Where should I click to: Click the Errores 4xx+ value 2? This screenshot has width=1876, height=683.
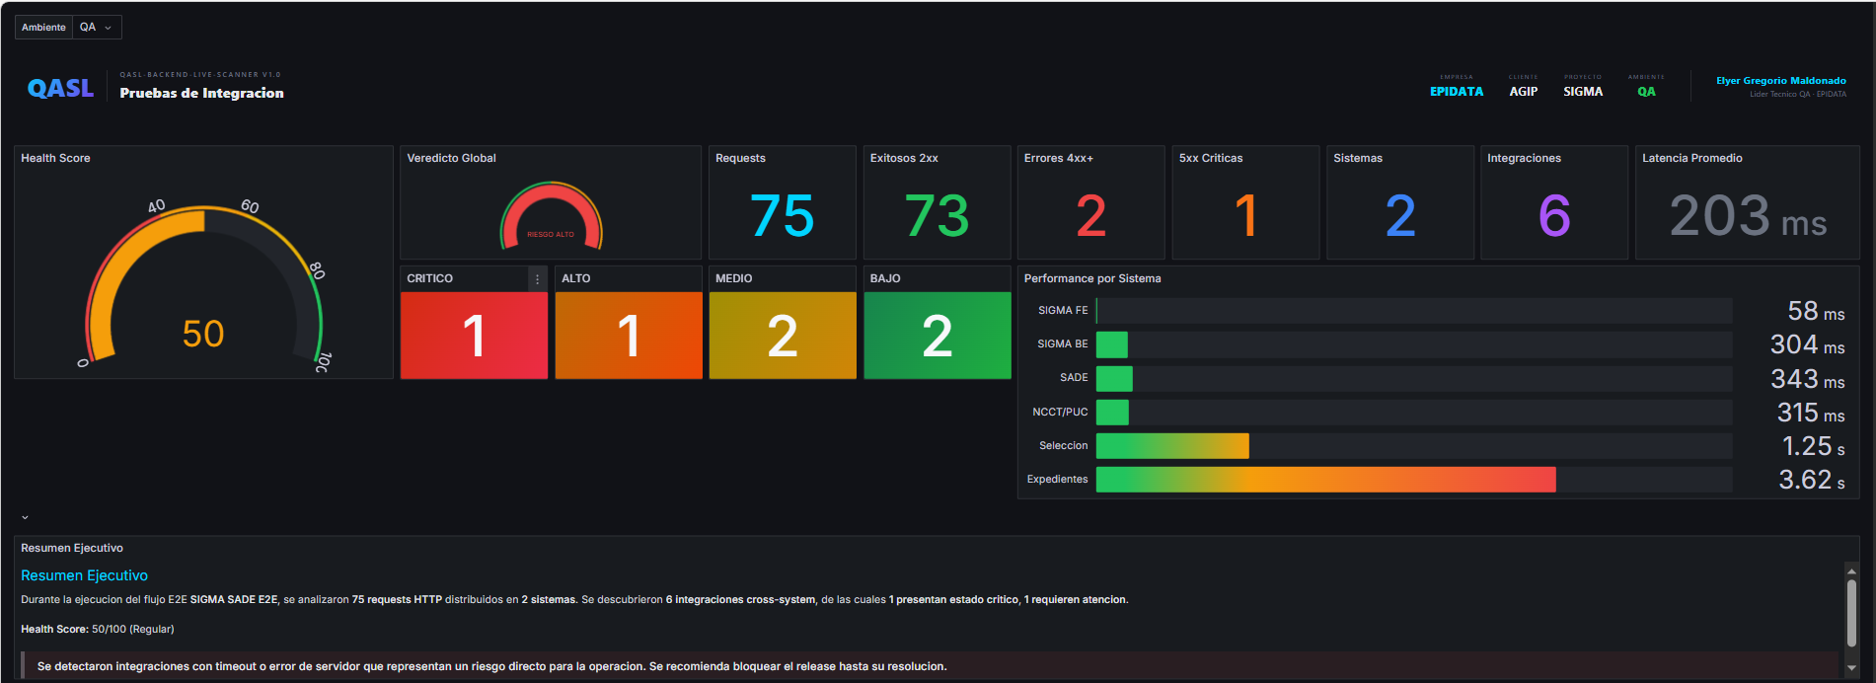click(1090, 216)
